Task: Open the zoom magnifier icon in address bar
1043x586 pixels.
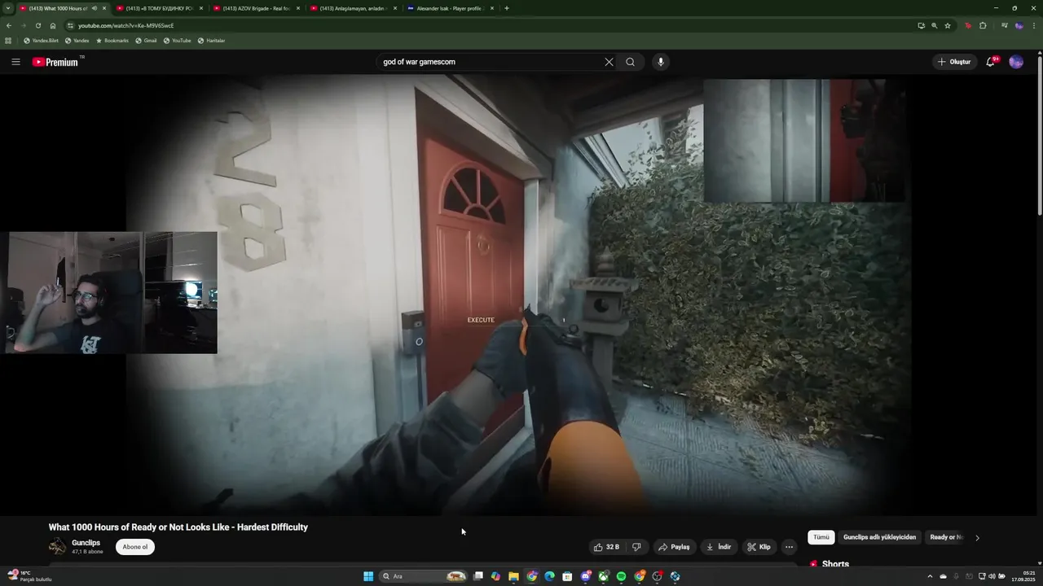Action: (934, 25)
